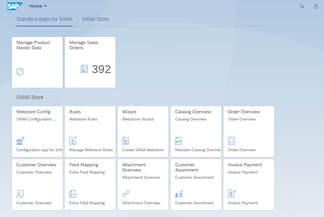Open the user profile icon
Viewport: 324px width, 217px height.
pos(316,6)
